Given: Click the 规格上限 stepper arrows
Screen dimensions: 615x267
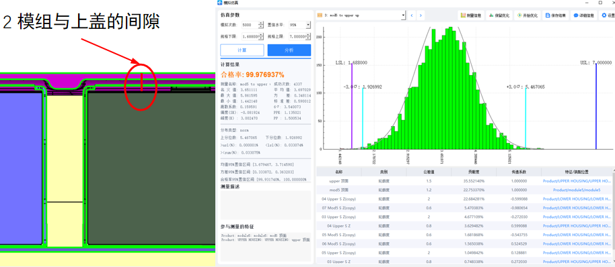Looking at the screenshot, I should 308,37.
